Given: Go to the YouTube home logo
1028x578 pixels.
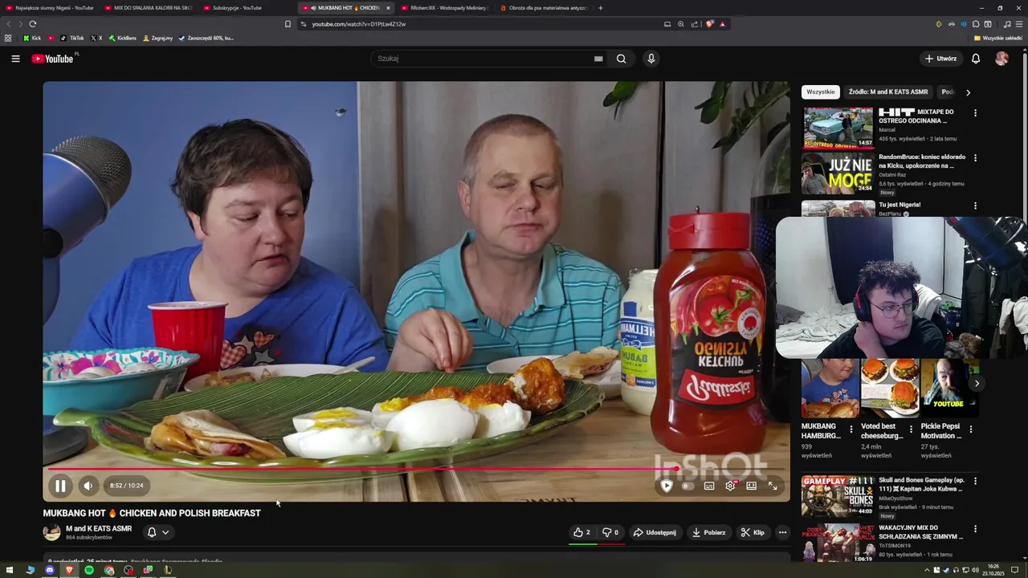Looking at the screenshot, I should pos(53,59).
